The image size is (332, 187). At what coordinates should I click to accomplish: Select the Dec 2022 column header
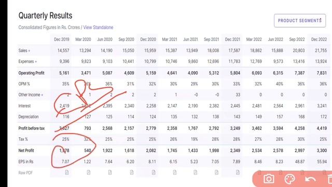click(319, 39)
